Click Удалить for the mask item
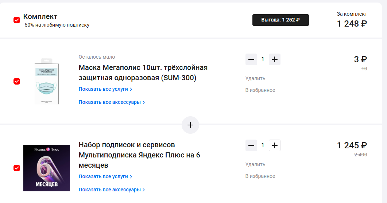Image resolution: width=387 pixels, height=203 pixels. point(255,78)
